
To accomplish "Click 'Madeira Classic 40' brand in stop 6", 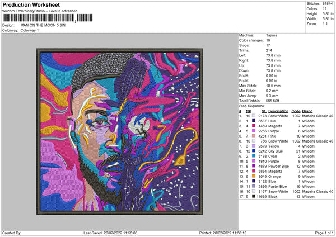I will 318,141.
